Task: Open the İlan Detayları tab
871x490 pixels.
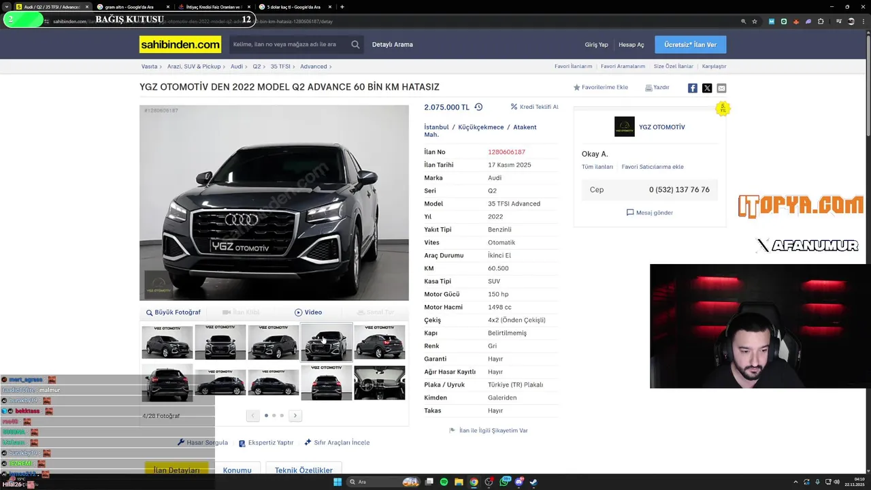Action: click(176, 470)
